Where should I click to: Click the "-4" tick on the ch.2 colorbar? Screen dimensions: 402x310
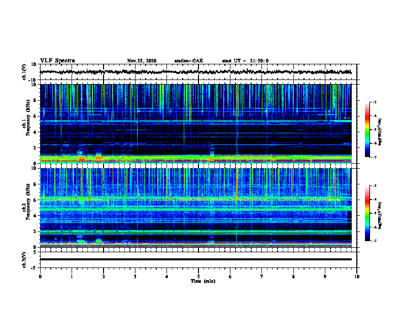pyautogui.click(x=374, y=200)
